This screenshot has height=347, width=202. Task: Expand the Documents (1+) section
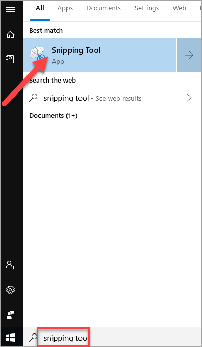click(x=53, y=116)
